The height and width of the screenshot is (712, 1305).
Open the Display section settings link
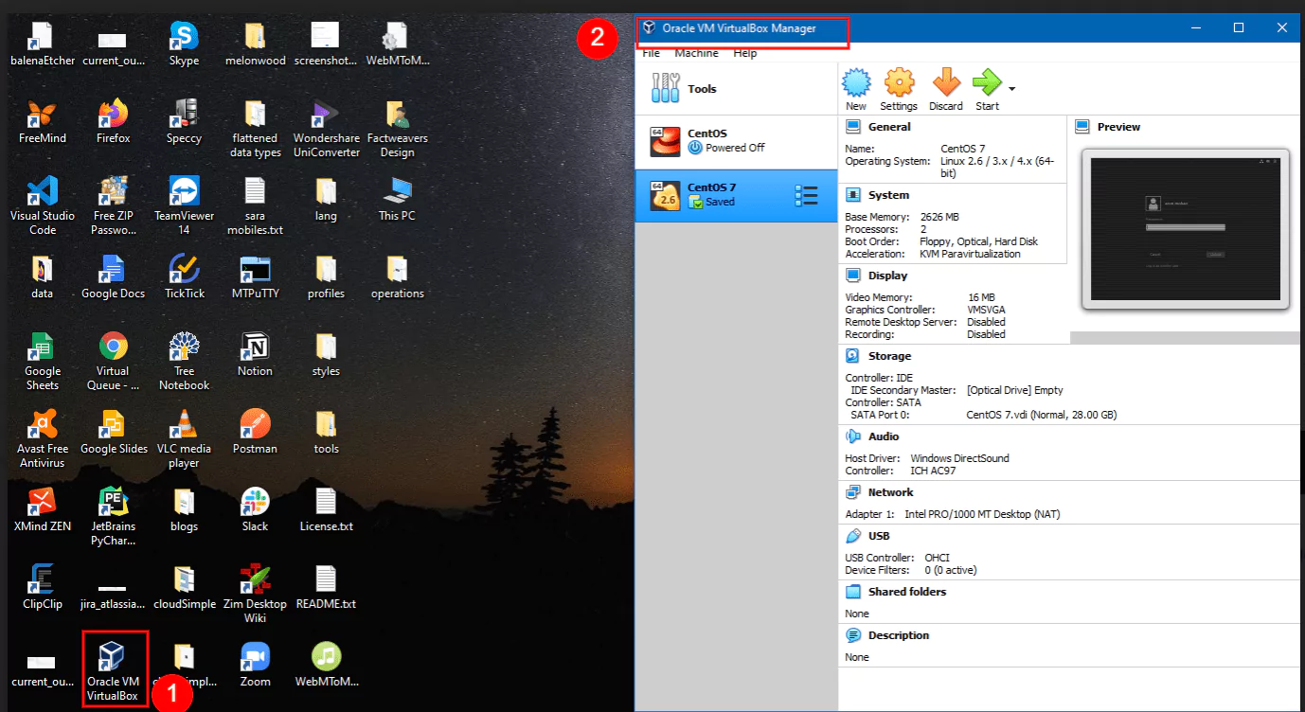pos(887,276)
